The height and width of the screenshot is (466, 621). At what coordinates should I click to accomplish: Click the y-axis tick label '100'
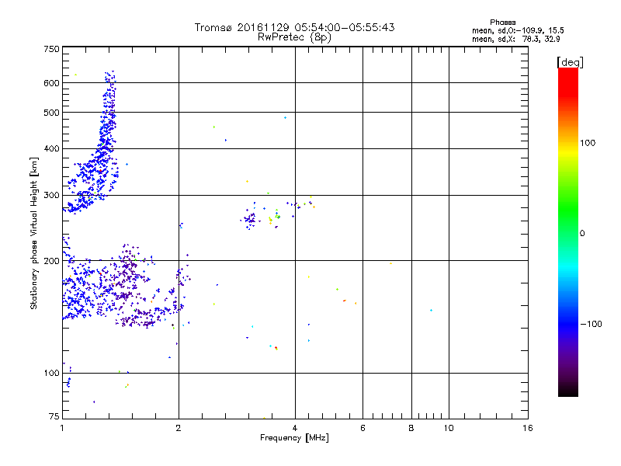[51, 374]
